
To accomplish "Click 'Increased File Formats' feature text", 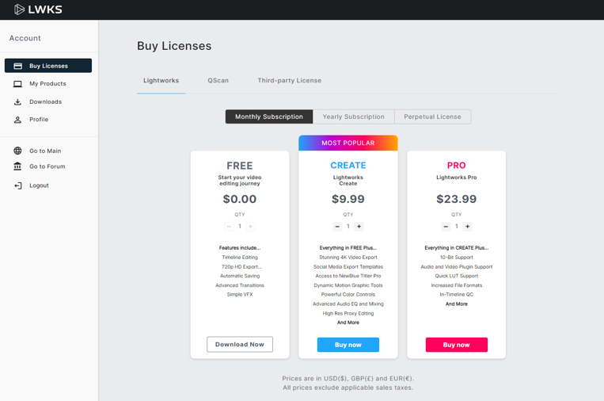I will pyautogui.click(x=457, y=285).
